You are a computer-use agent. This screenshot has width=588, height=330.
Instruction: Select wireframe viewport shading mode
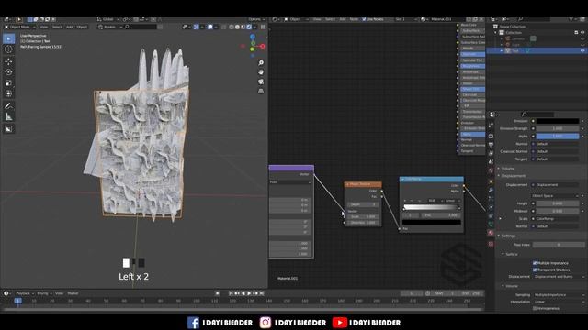[x=232, y=27]
